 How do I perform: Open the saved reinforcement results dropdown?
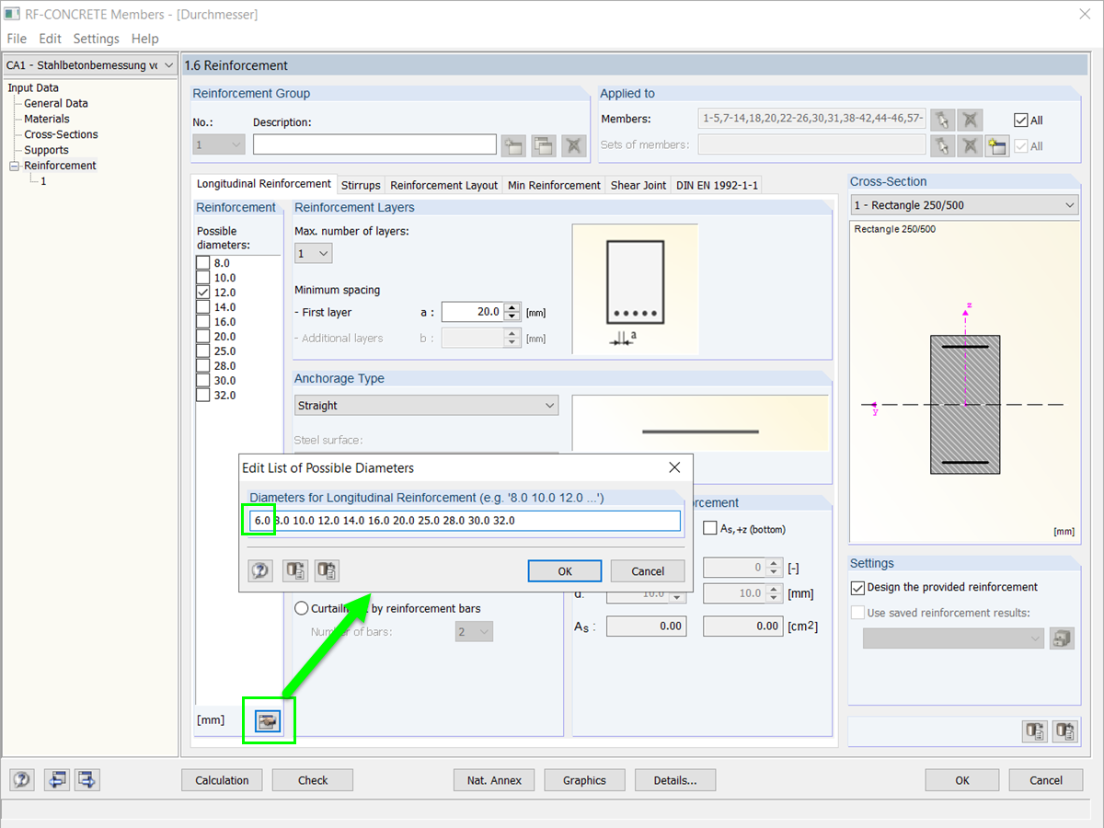[953, 638]
